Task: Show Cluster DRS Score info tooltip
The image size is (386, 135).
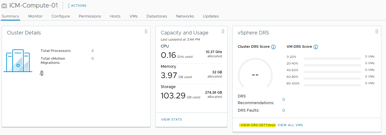Action: [x=273, y=47]
